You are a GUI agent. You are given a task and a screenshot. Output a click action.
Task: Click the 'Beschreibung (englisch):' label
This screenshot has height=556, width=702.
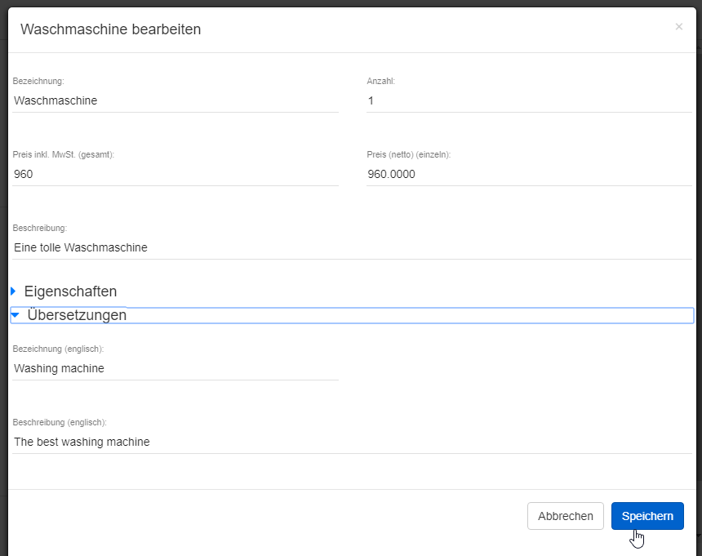click(60, 422)
